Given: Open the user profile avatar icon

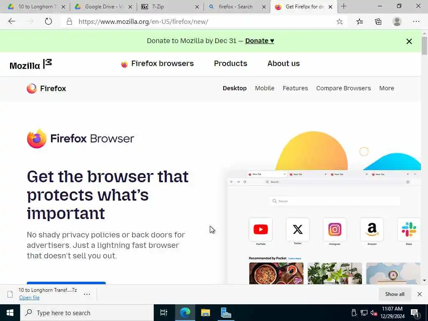Looking at the screenshot, I should (x=397, y=22).
